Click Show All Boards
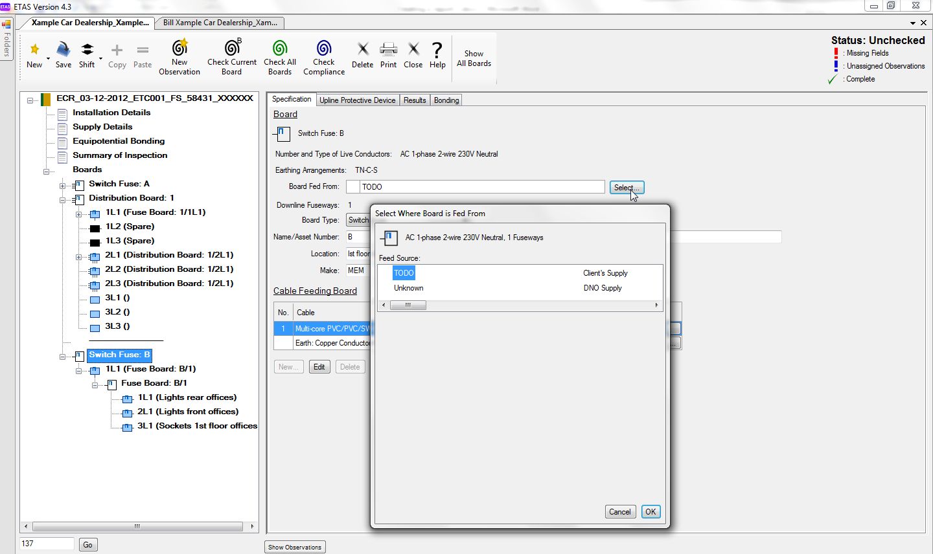This screenshot has height=554, width=933. pyautogui.click(x=474, y=58)
